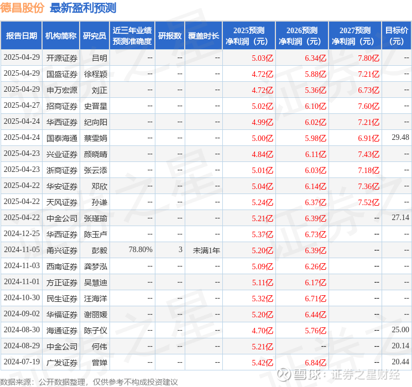The width and height of the screenshot is (412, 387).
Task: Select analyst 龚梦泓
Action: [x=96, y=266]
